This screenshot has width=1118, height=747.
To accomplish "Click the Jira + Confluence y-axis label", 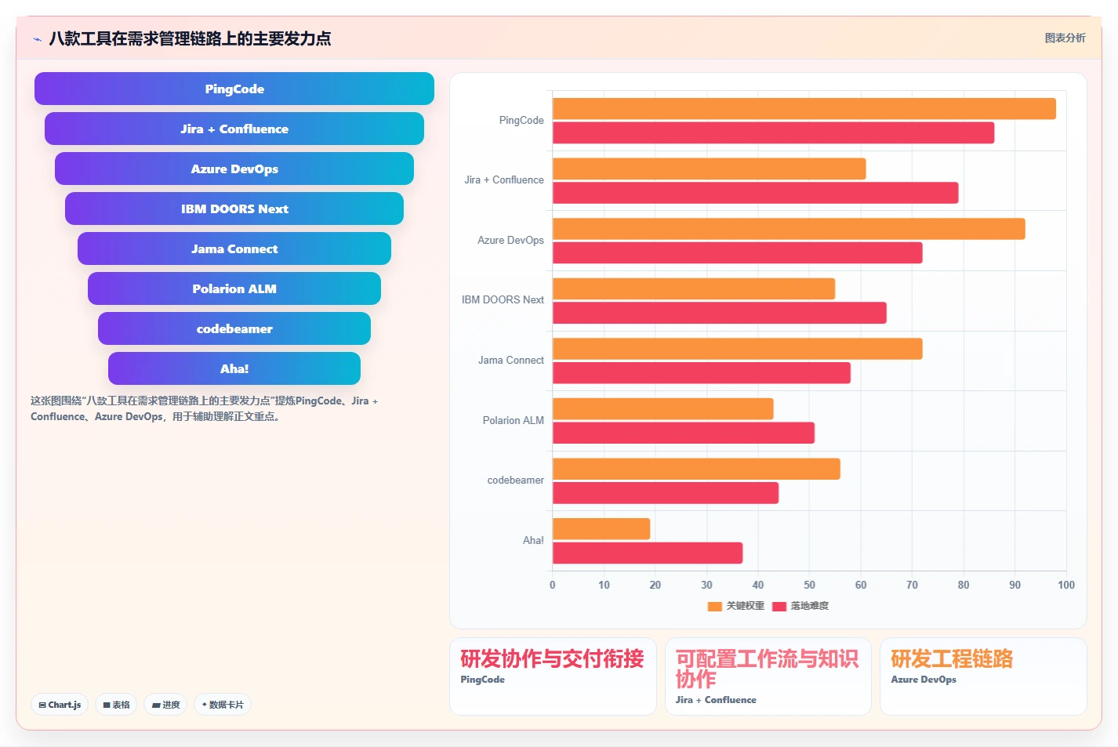I will [x=504, y=180].
